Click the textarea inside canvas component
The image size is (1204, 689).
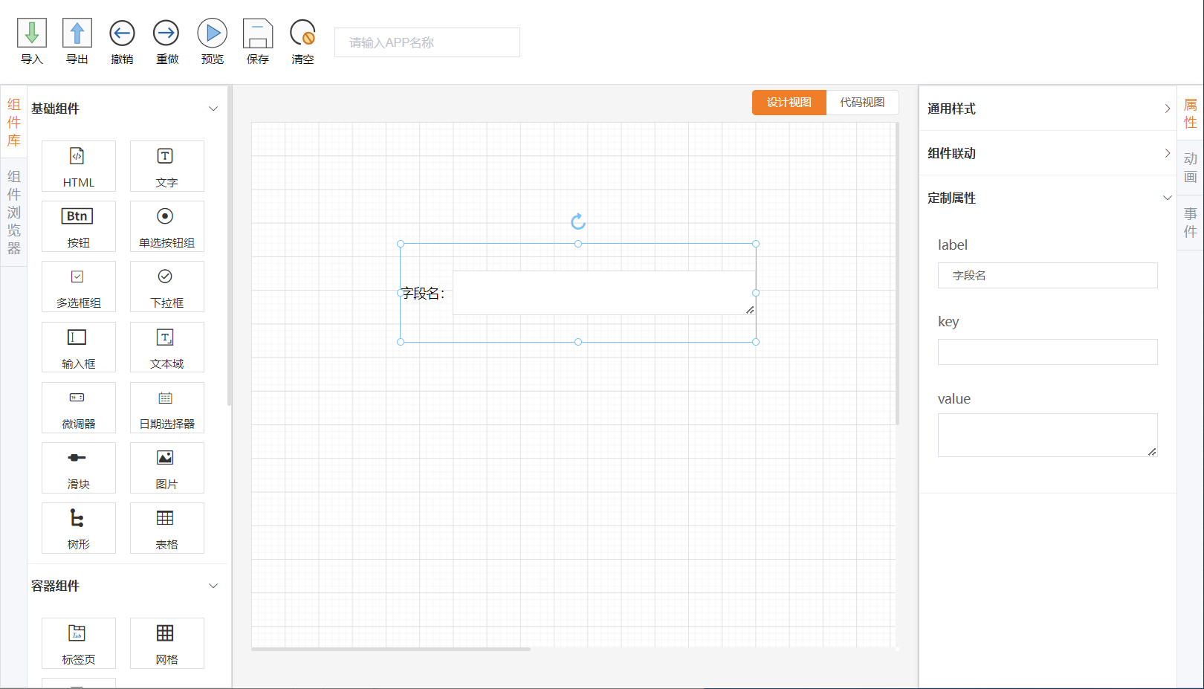coord(604,293)
